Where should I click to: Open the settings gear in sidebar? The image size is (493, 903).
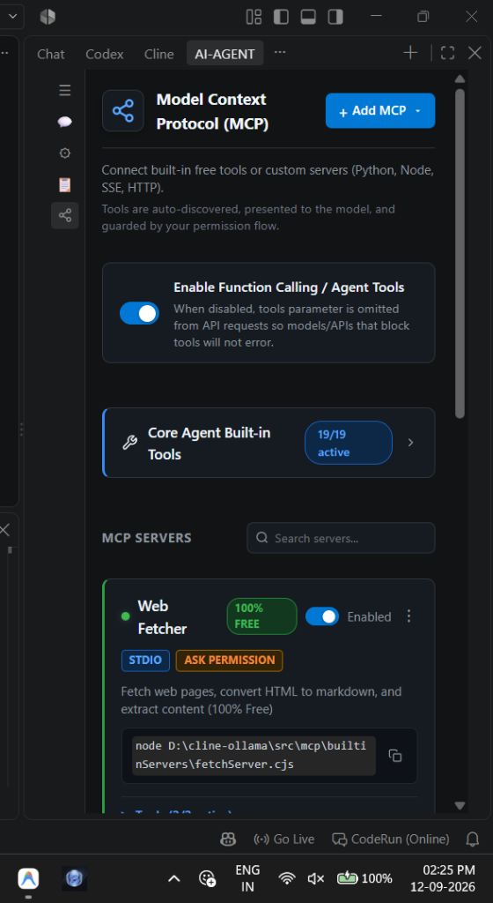(x=65, y=153)
